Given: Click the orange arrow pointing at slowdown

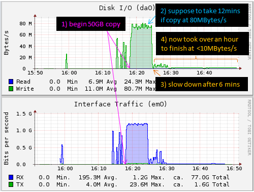Looking at the screenshot, I should (157, 73).
